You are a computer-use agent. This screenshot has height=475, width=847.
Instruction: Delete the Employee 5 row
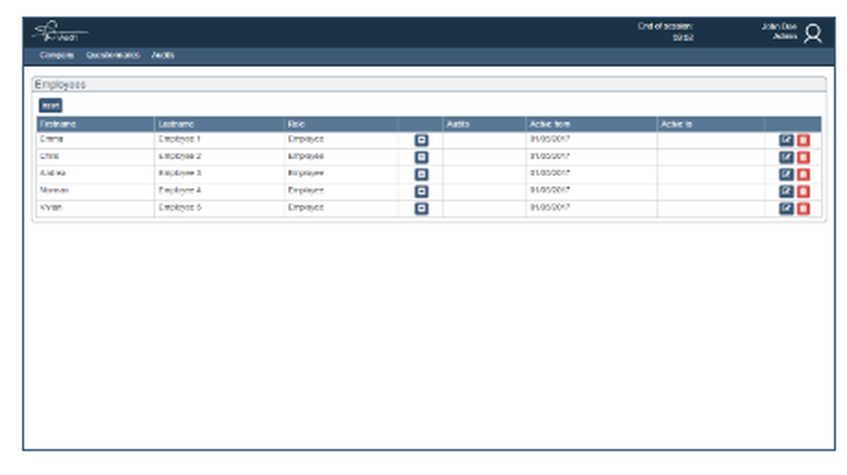803,208
